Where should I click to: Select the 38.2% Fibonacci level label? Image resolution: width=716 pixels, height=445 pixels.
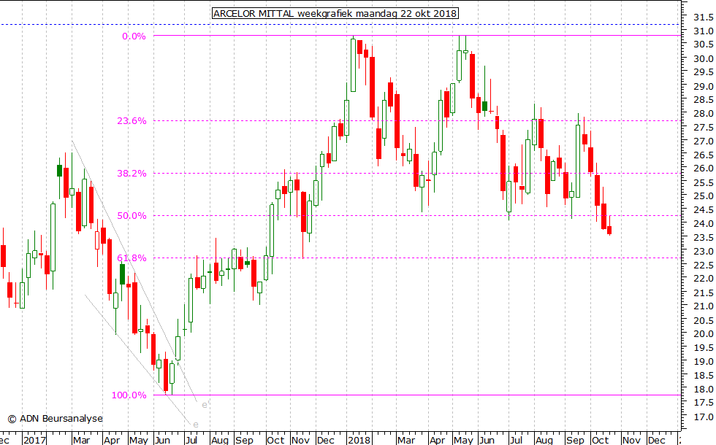[132, 174]
